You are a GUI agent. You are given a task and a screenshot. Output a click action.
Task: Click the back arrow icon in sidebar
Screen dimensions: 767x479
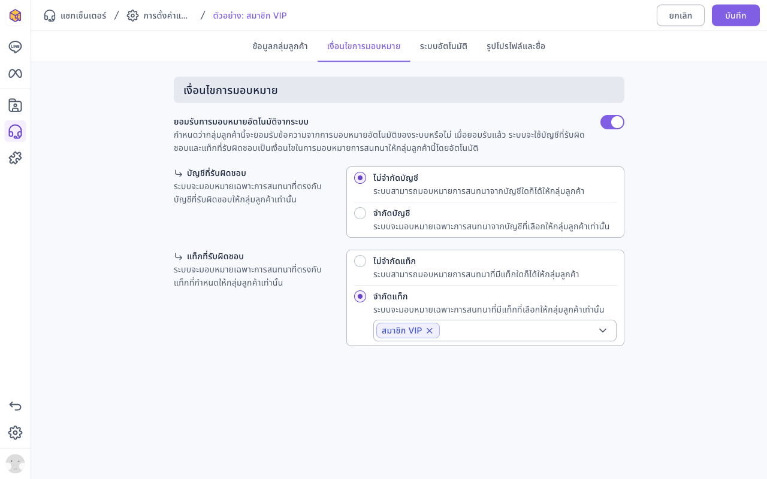click(x=15, y=406)
